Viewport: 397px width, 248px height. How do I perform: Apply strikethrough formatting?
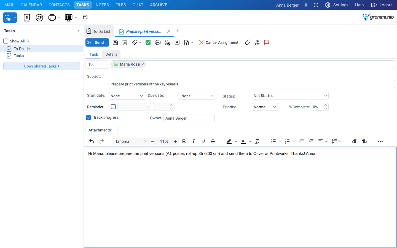[213, 141]
